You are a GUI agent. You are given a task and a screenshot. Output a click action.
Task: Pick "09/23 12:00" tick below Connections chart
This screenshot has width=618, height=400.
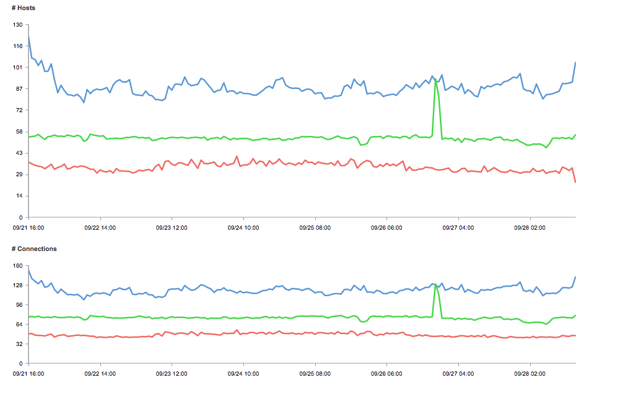[172, 374]
